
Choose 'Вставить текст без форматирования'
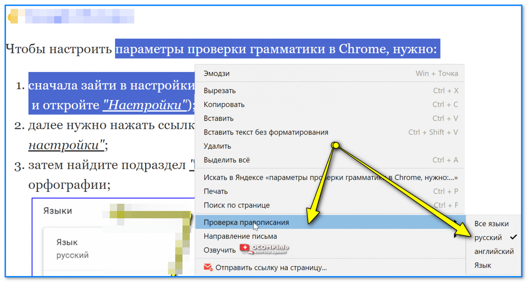pos(330,132)
